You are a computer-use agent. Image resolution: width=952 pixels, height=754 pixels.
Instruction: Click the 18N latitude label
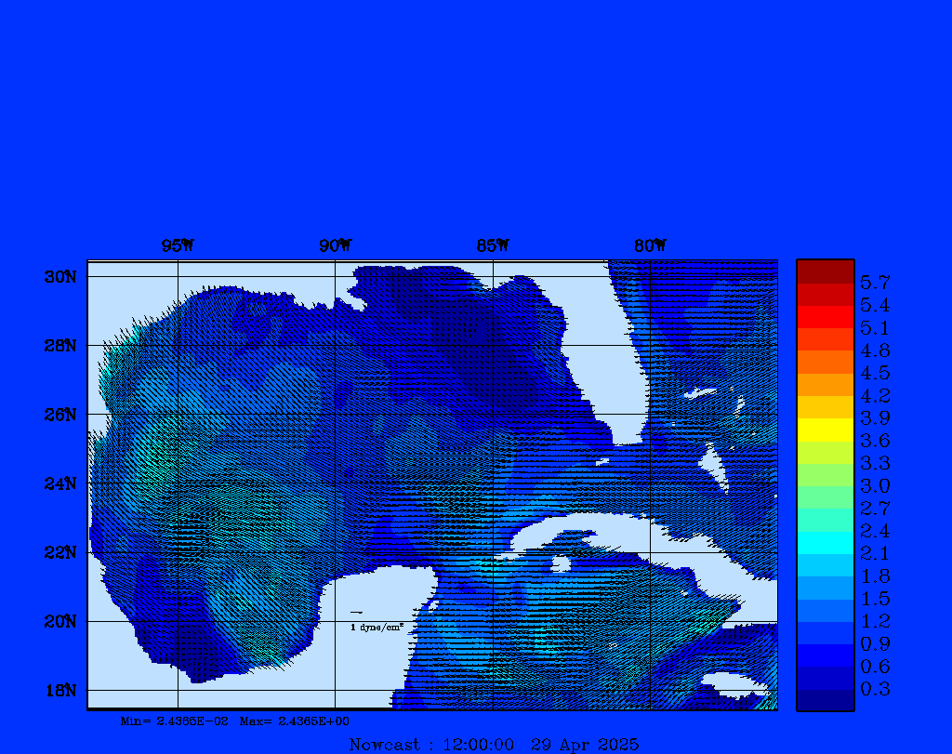[59, 690]
